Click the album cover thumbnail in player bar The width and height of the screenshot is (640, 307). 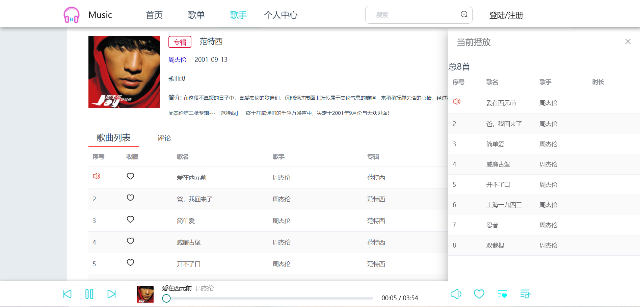pos(145,294)
